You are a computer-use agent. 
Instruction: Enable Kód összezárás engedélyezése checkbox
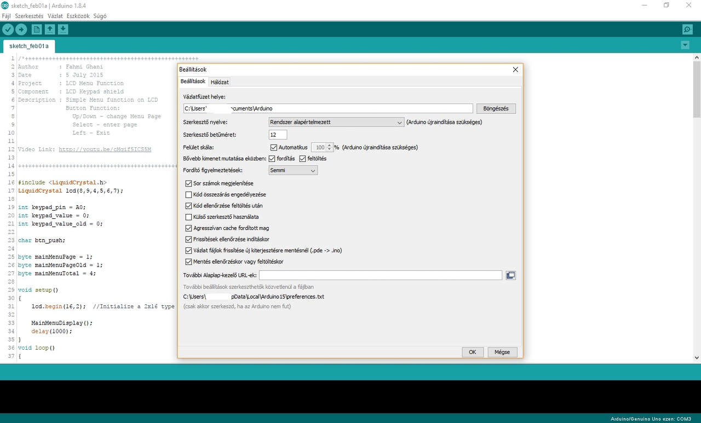pos(189,195)
